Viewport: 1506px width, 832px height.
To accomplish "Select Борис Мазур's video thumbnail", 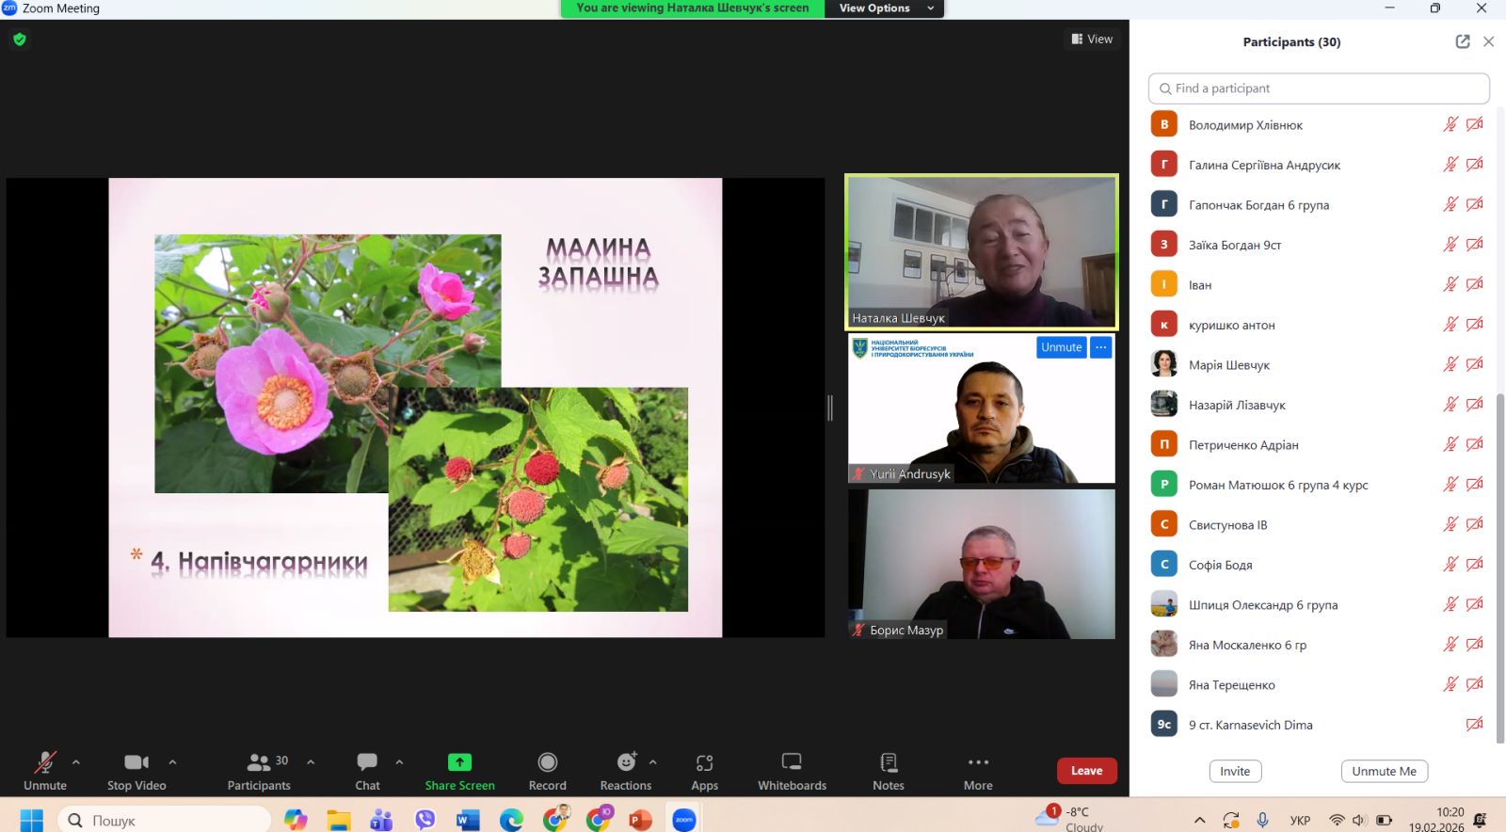I will (x=982, y=564).
